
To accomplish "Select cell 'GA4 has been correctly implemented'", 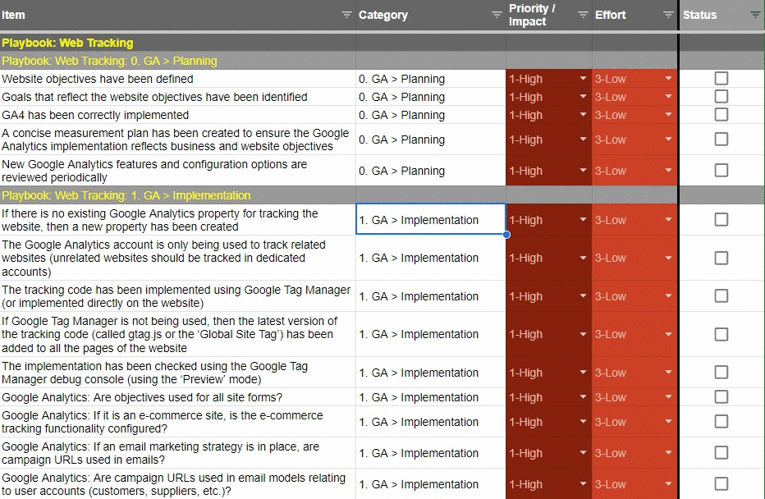I will click(177, 115).
